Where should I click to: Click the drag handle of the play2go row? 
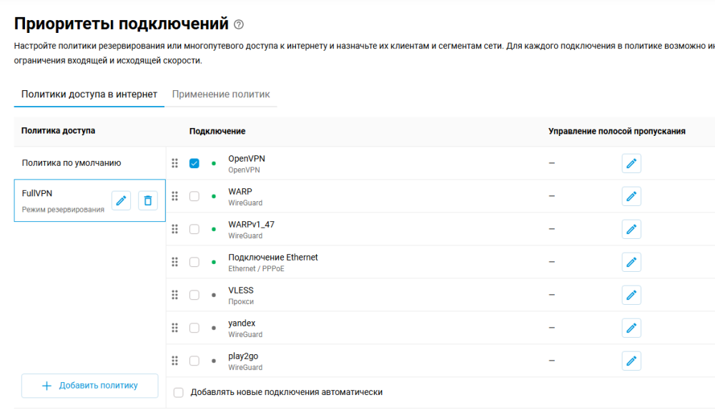coord(174,360)
